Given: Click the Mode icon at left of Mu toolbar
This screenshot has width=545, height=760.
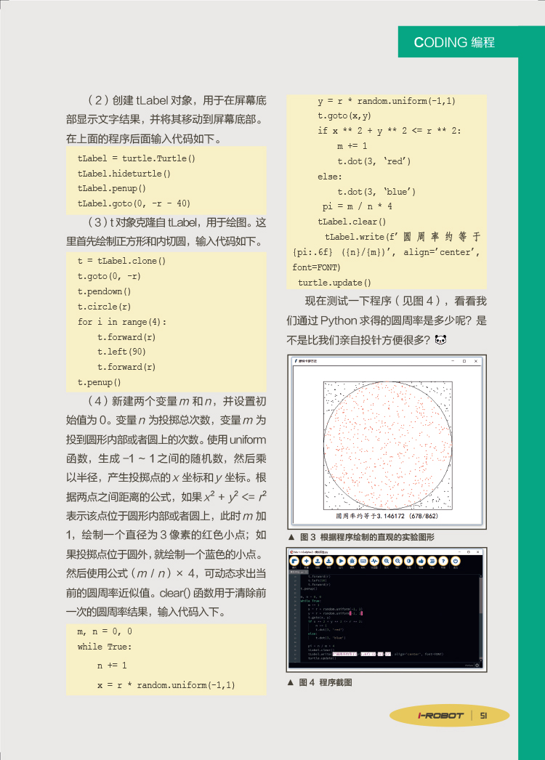Looking at the screenshot, I should (296, 561).
